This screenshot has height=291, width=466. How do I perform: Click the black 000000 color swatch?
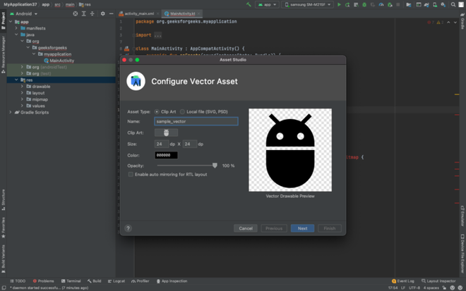click(x=166, y=155)
